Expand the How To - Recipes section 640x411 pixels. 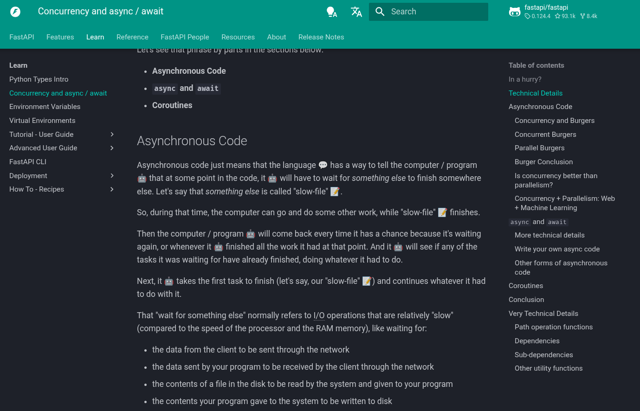(112, 189)
